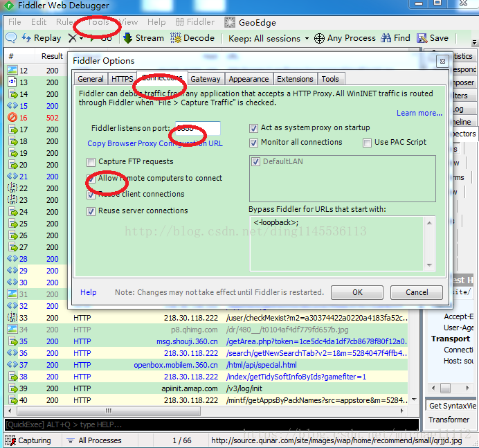
Task: Switch to the Tools options tab
Action: (330, 79)
